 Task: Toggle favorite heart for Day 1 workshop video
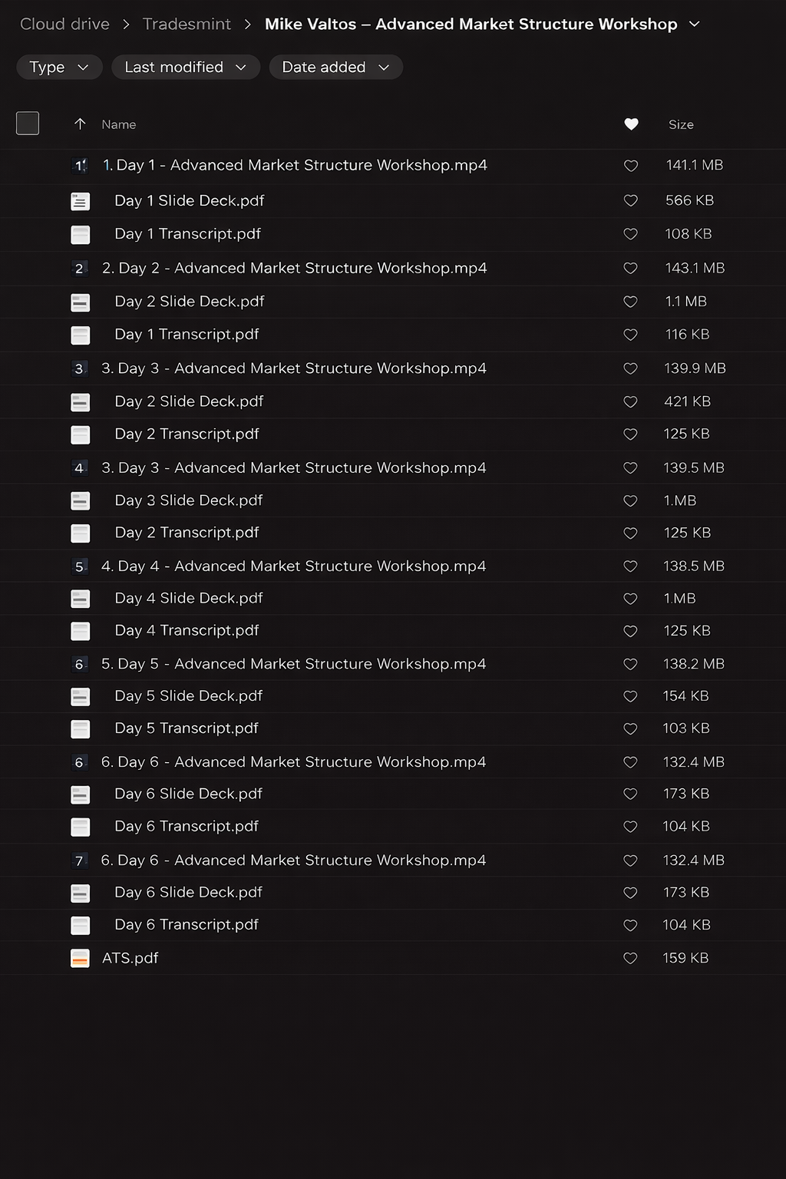630,166
